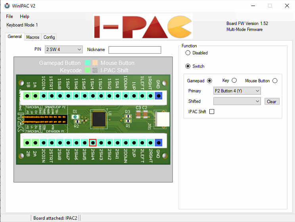The height and width of the screenshot is (222, 295).
Task: Select the 1SW1 pin on the top row
Action: click(118, 96)
